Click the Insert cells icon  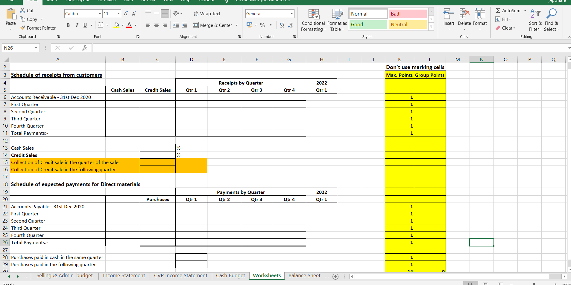click(449, 14)
